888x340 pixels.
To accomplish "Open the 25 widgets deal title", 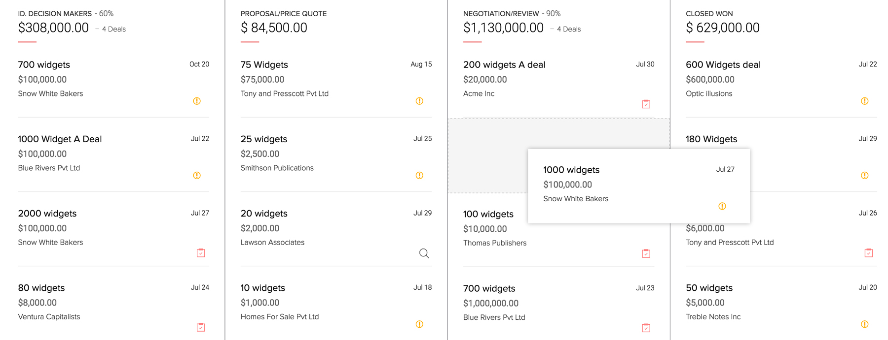I will [264, 139].
